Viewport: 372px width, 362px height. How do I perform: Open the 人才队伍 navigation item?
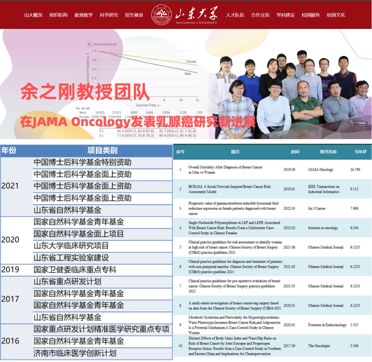[235, 15]
